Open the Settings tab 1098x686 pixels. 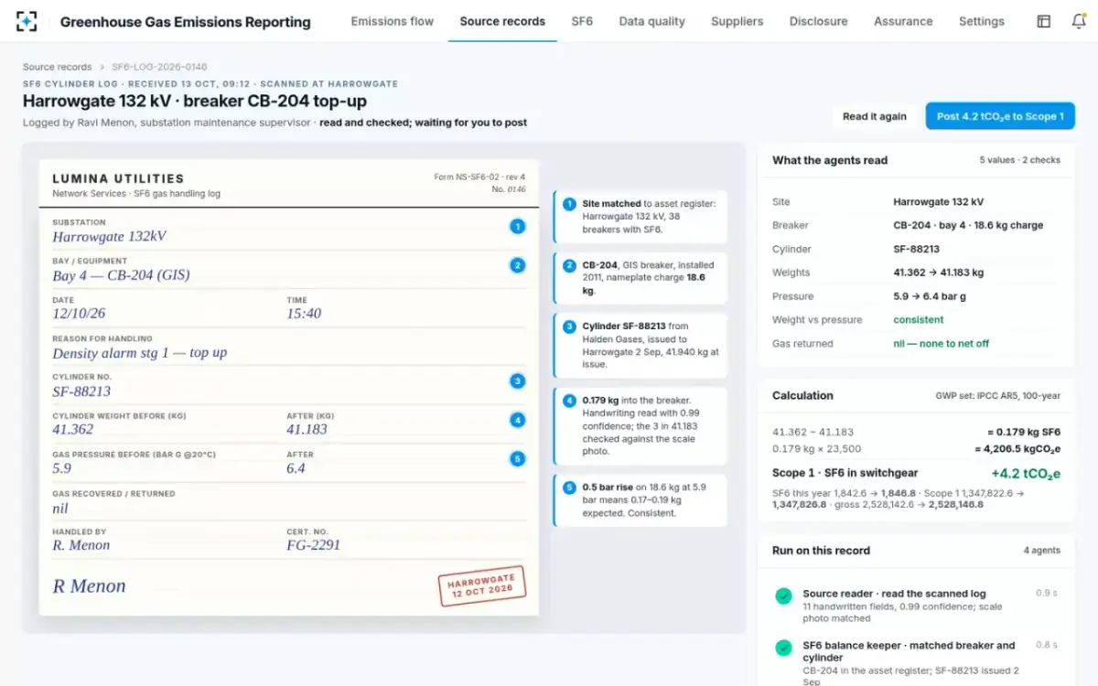982,21
